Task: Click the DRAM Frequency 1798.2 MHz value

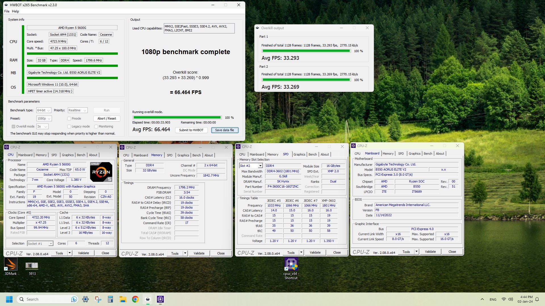Action: [186, 187]
